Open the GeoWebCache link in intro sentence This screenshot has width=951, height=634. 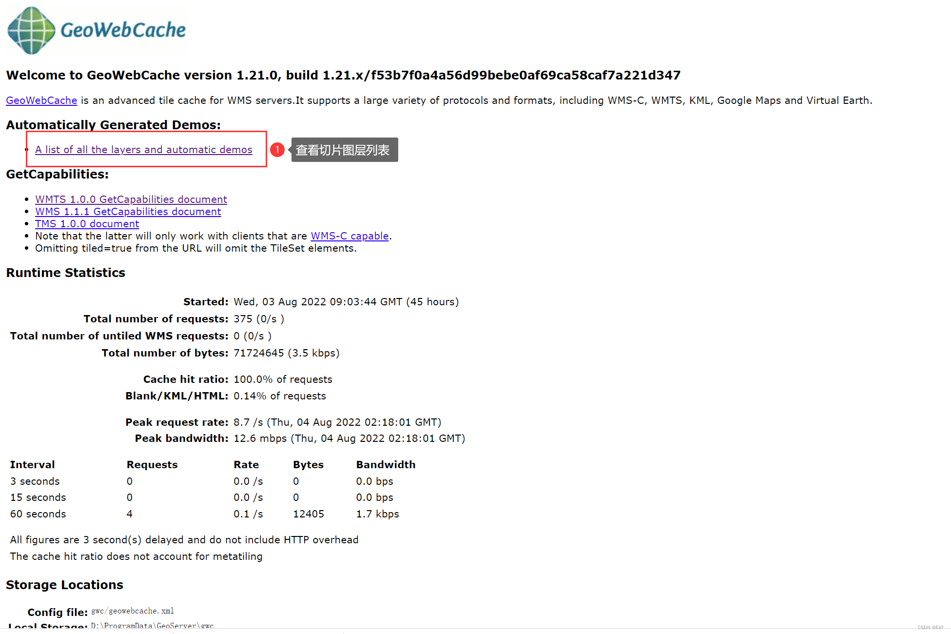pyautogui.click(x=41, y=100)
